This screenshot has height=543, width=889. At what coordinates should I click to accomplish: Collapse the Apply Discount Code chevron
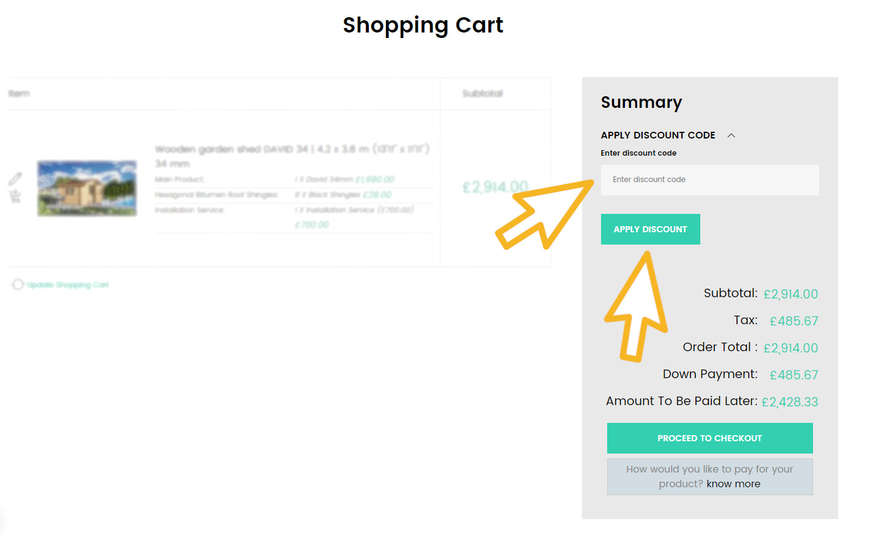pos(731,135)
